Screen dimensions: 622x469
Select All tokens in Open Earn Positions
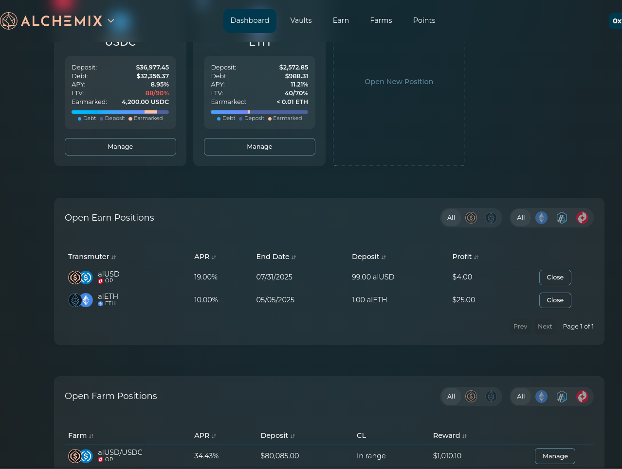point(451,218)
